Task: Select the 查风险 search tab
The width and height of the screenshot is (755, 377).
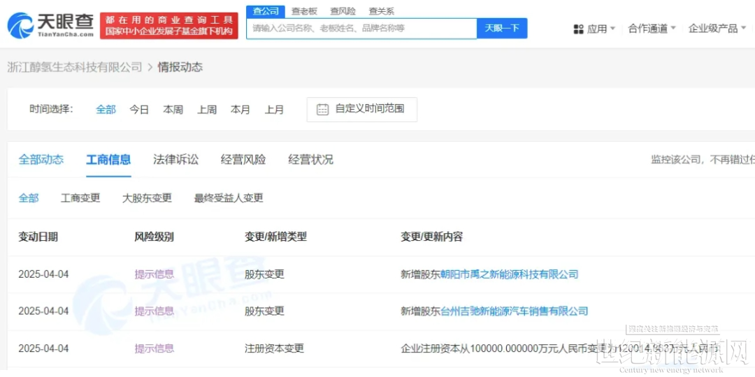Action: click(343, 11)
